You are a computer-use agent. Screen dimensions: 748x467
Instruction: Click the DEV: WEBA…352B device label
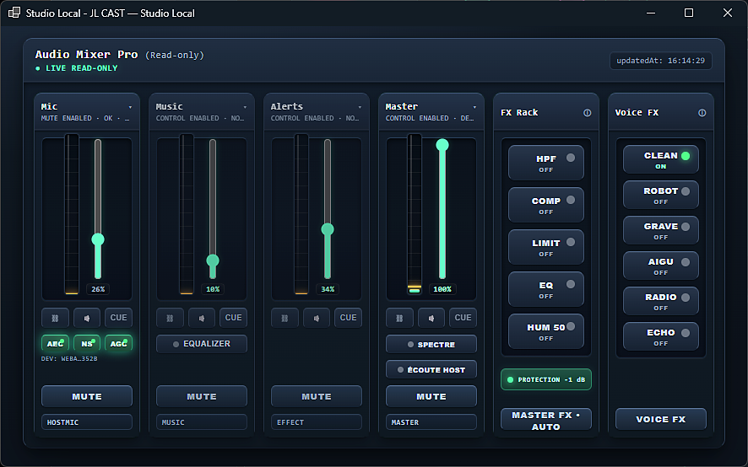(69, 359)
